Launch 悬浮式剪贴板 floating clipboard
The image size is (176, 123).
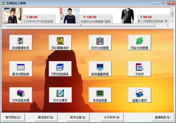(x=21, y=69)
